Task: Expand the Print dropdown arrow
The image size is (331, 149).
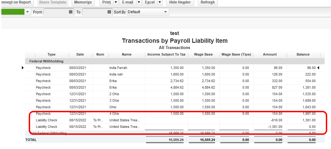Action: (116, 2)
